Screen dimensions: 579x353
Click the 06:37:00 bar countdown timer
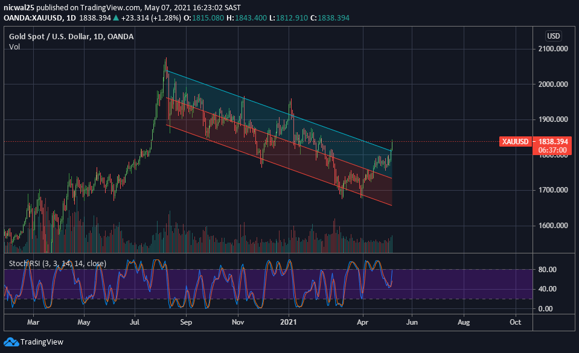(x=552, y=150)
